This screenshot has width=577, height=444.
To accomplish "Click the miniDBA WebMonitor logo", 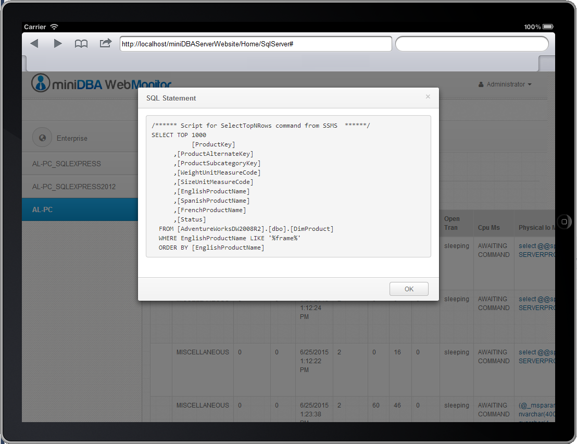I will tap(102, 83).
